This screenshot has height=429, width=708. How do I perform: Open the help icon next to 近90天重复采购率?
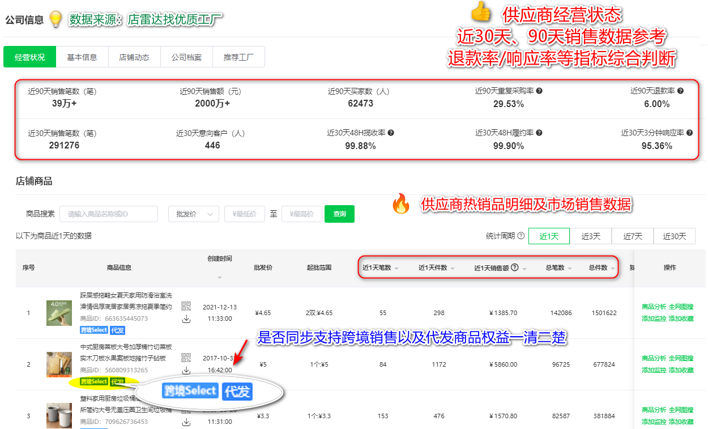click(540, 92)
